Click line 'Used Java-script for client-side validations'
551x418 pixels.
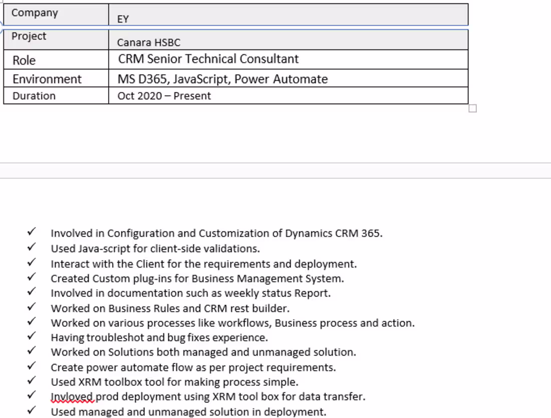(x=155, y=249)
